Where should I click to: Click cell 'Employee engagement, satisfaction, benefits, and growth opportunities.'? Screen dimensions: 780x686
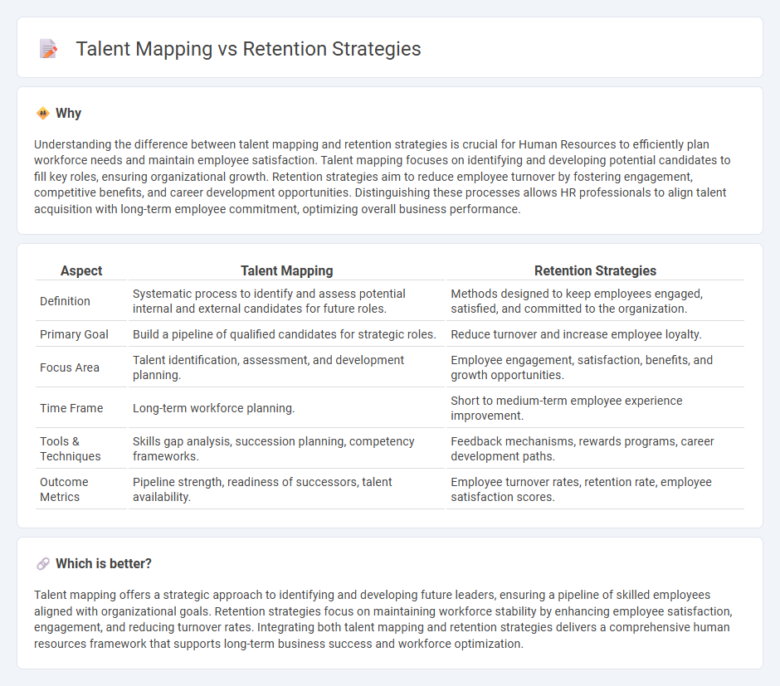click(x=595, y=367)
